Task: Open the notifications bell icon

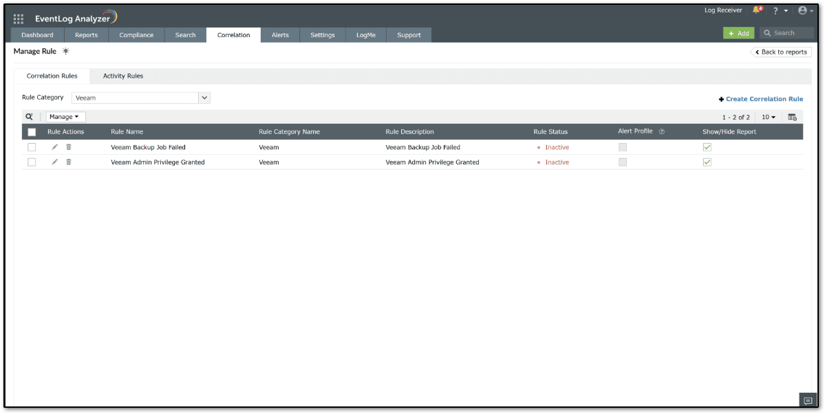Action: (757, 10)
